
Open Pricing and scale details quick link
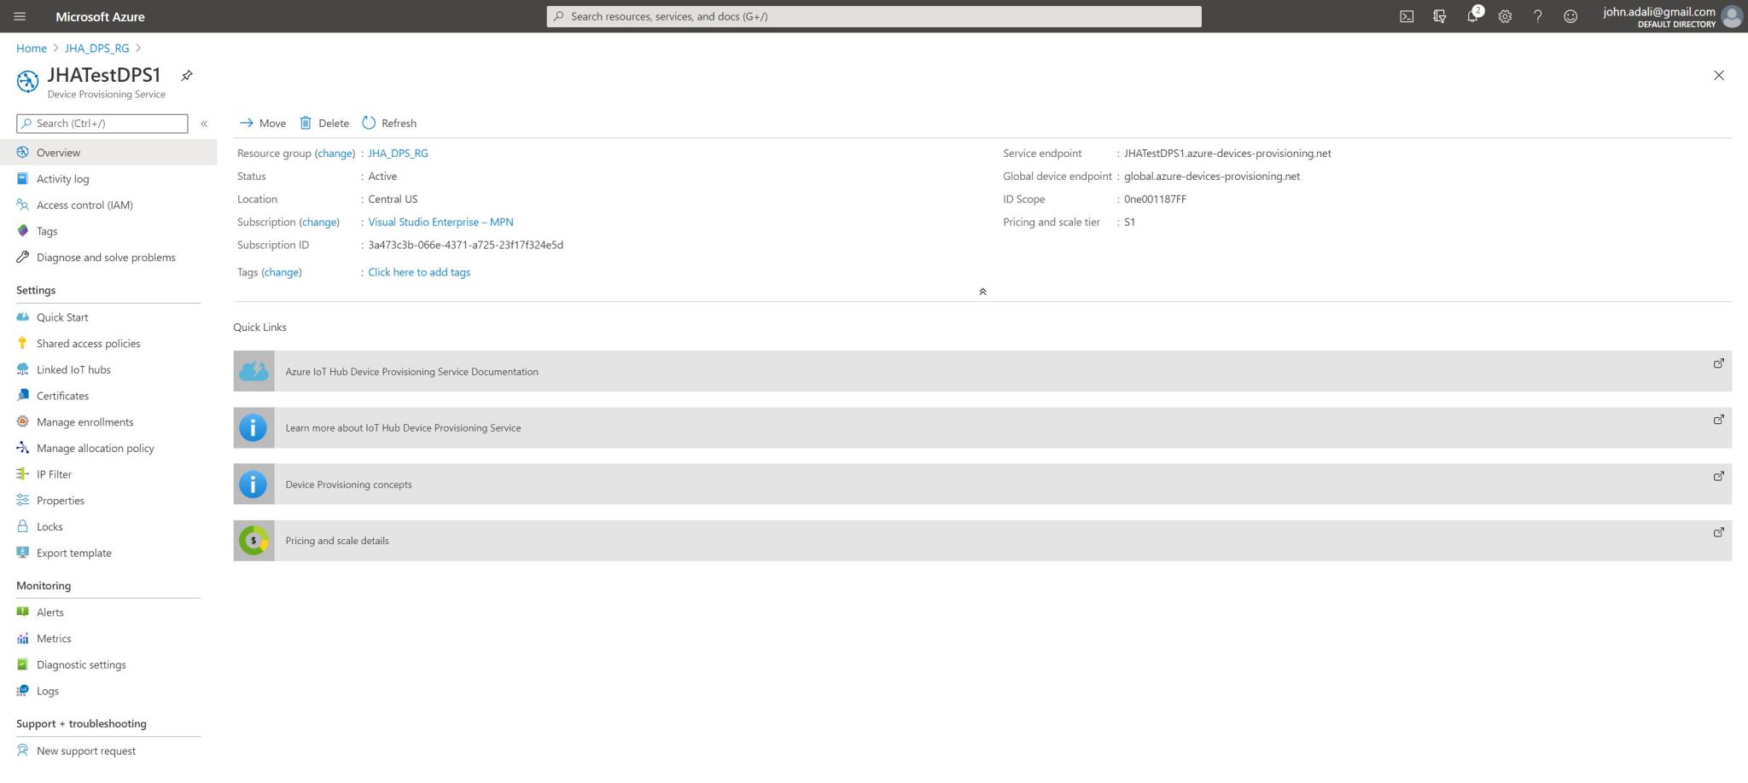(336, 540)
